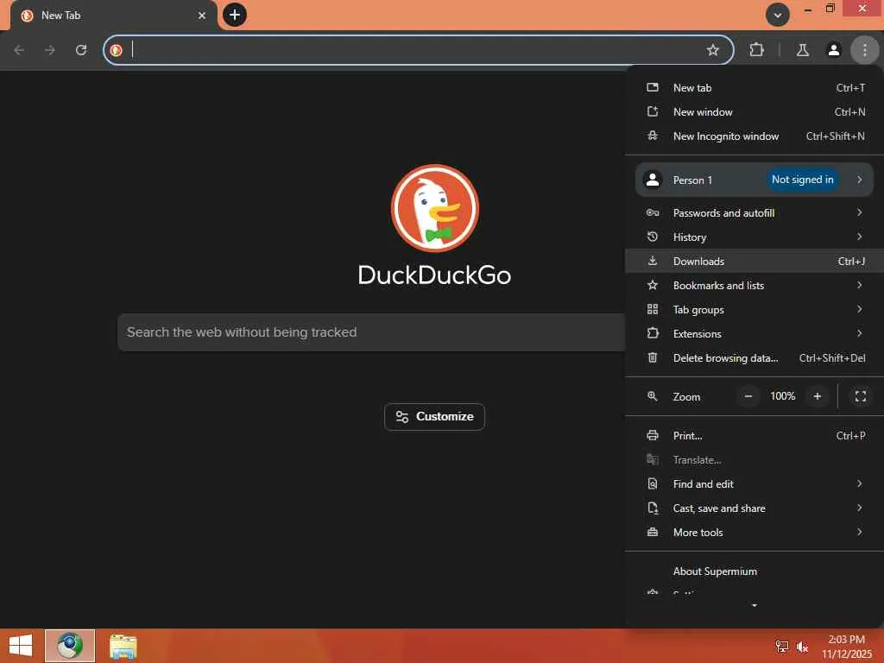Click the forward navigation arrow

pyautogui.click(x=50, y=50)
